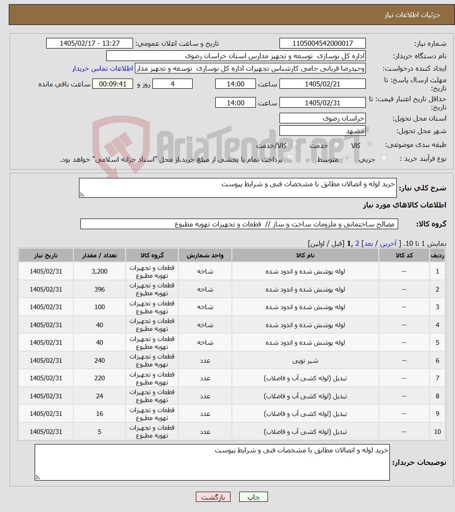
Task: Click the price validity time 14:00 field
Action: [235, 103]
